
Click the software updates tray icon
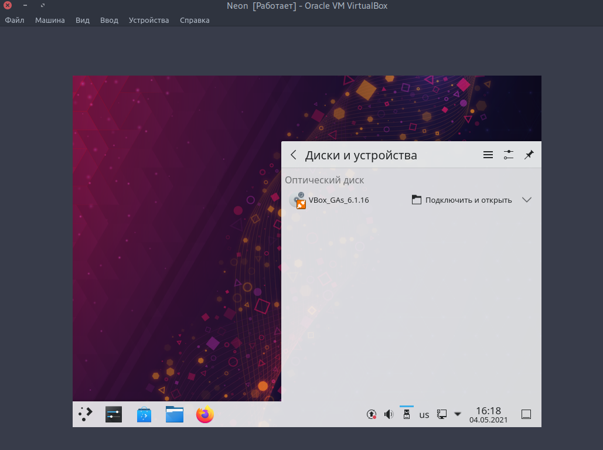pyautogui.click(x=371, y=414)
